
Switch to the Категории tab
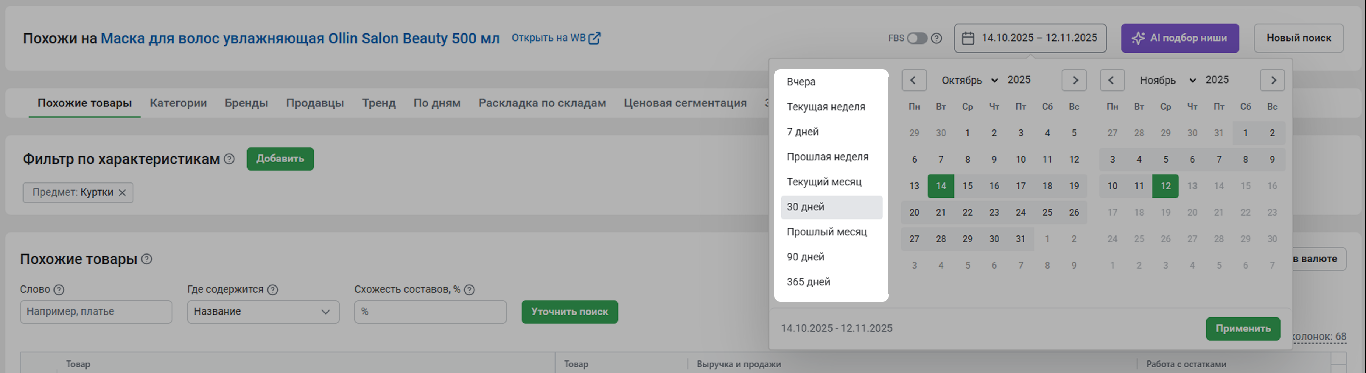(178, 103)
